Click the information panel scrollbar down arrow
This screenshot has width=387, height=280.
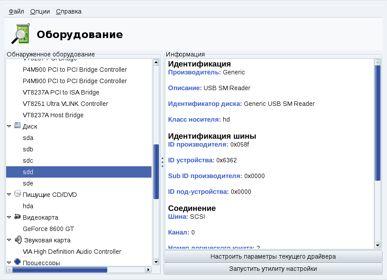tap(377, 245)
